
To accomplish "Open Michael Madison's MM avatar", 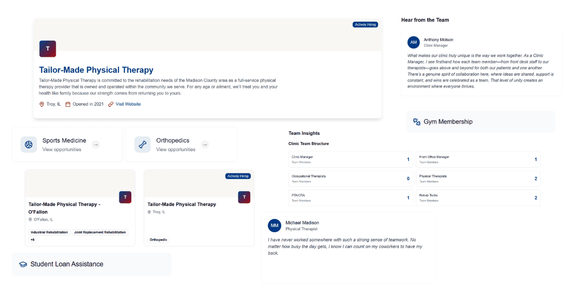I will click(x=275, y=225).
